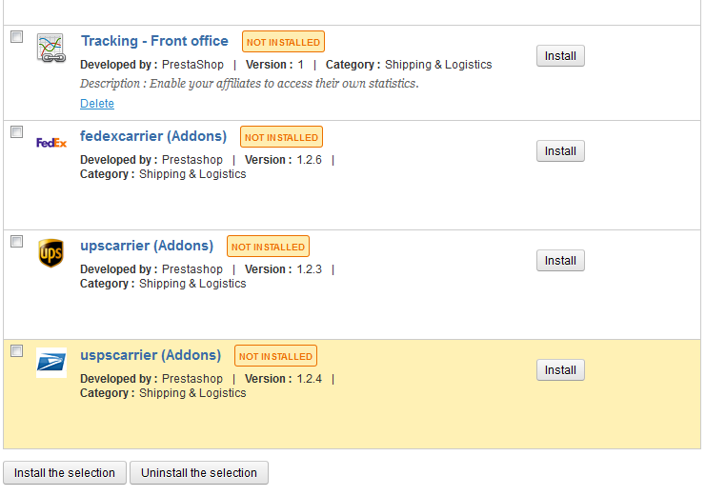706x496 pixels.
Task: Click the USPS carrier eagle icon
Action: click(x=50, y=363)
